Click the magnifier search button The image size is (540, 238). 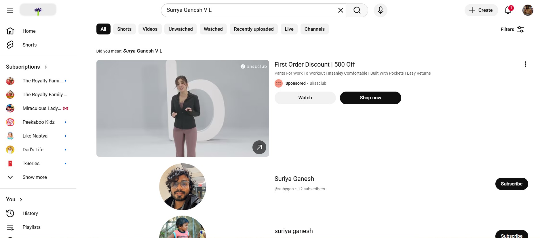click(357, 10)
